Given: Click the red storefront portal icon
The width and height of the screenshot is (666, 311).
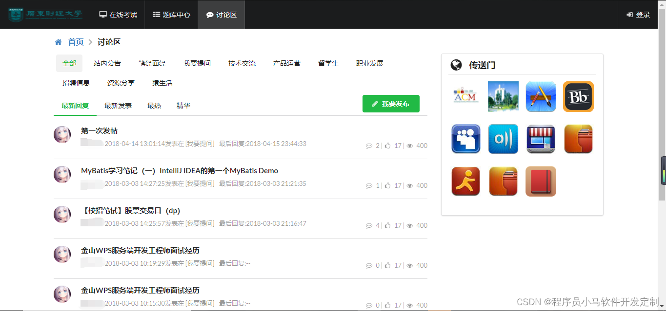Looking at the screenshot, I should pos(541,139).
